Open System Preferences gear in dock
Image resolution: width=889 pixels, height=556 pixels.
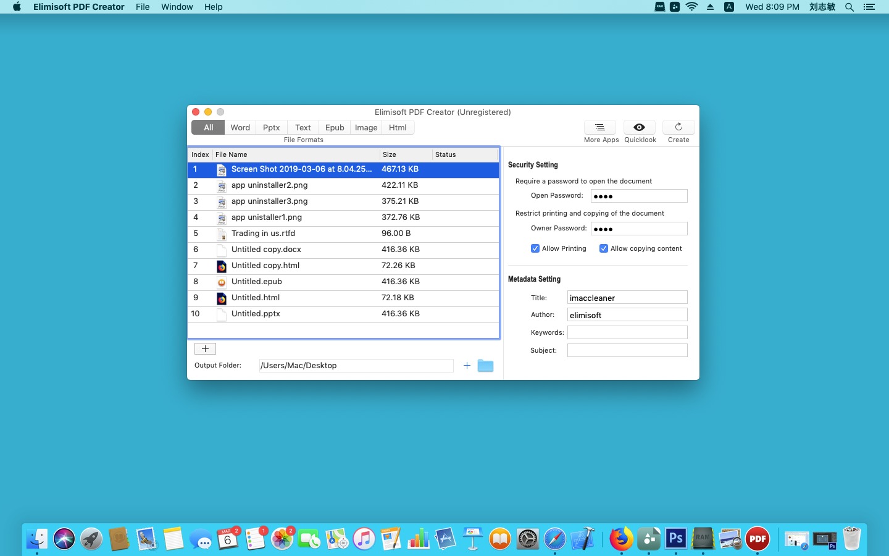528,539
